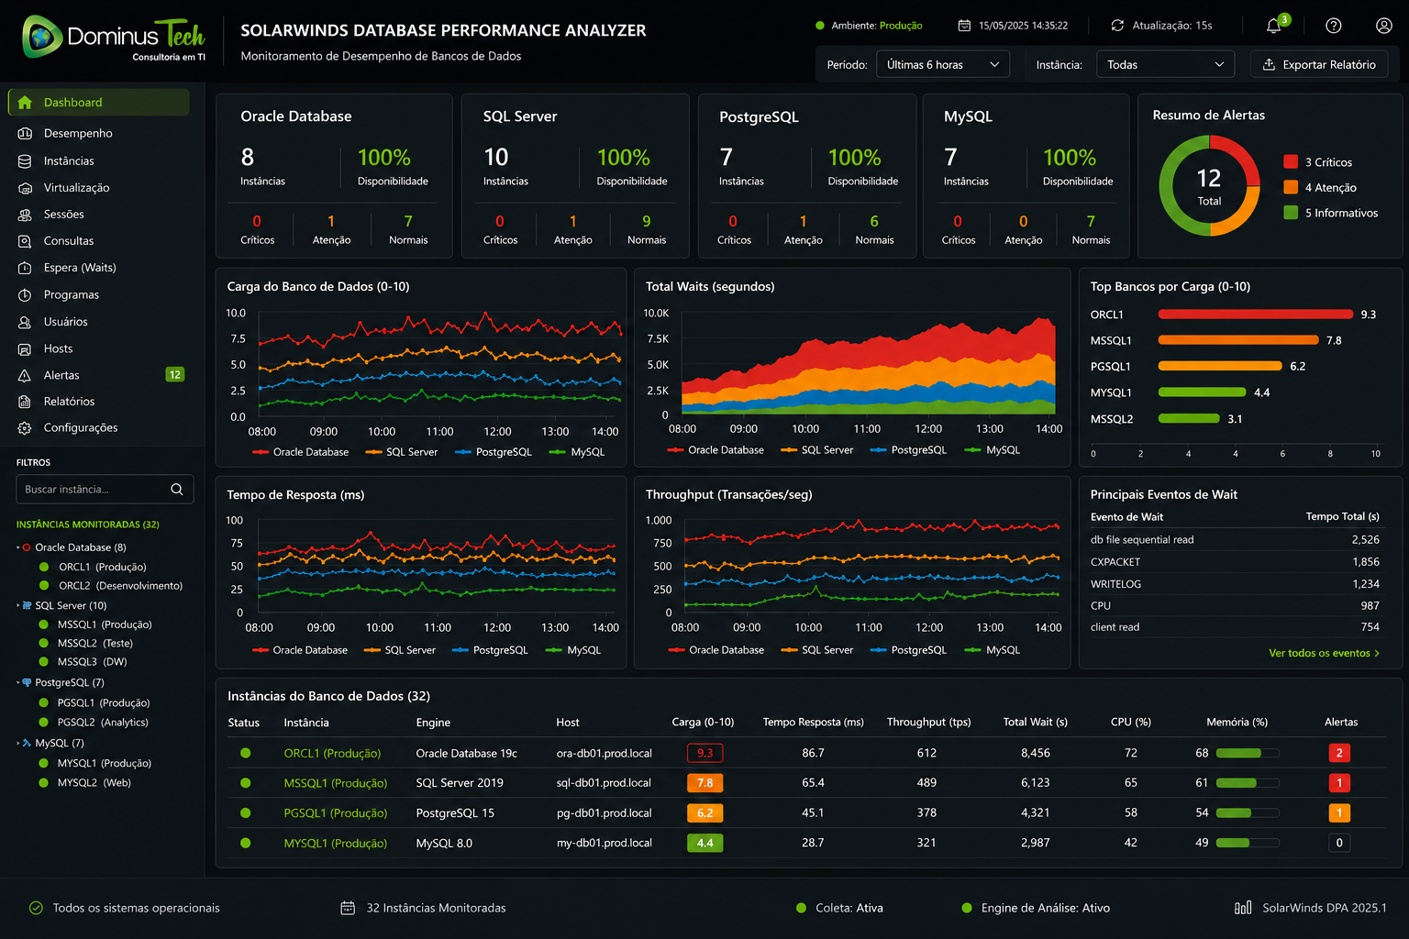Click the red 3 Críticos legend swatch
This screenshot has height=939, width=1409.
pyautogui.click(x=1291, y=162)
